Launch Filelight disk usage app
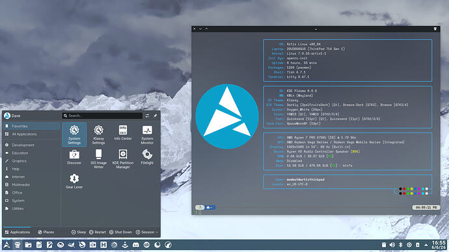 [147, 157]
